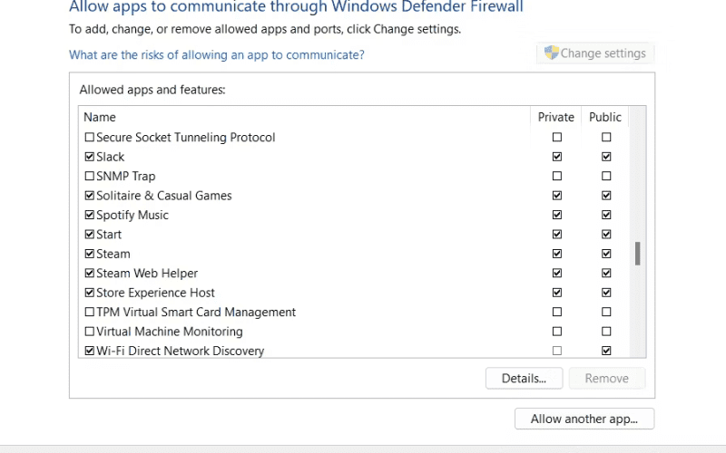
Task: Click the app list scrollbar thumb
Action: [x=638, y=254]
